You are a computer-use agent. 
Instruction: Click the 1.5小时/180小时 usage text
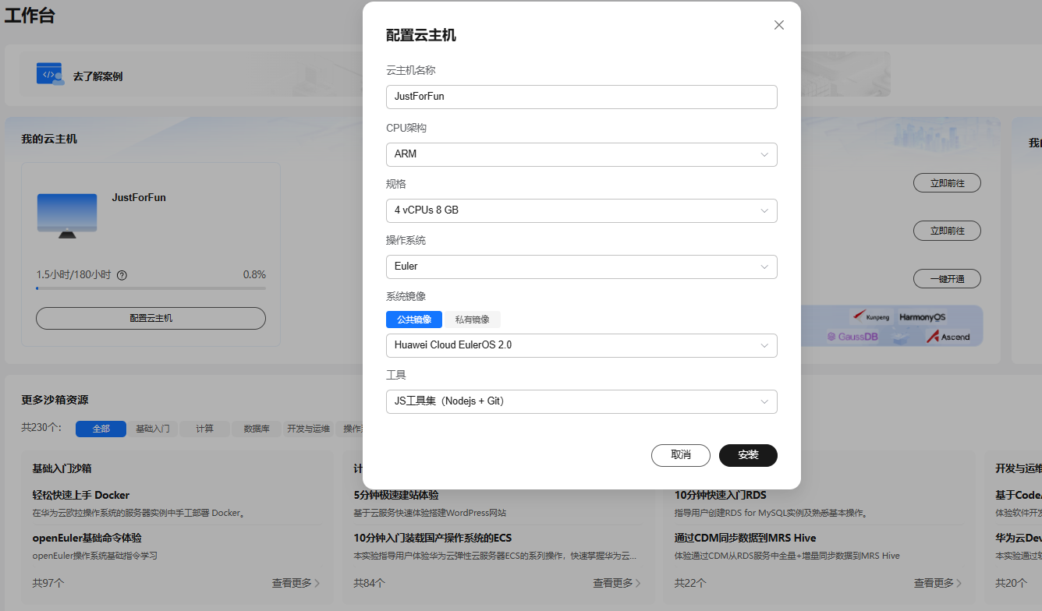click(73, 275)
